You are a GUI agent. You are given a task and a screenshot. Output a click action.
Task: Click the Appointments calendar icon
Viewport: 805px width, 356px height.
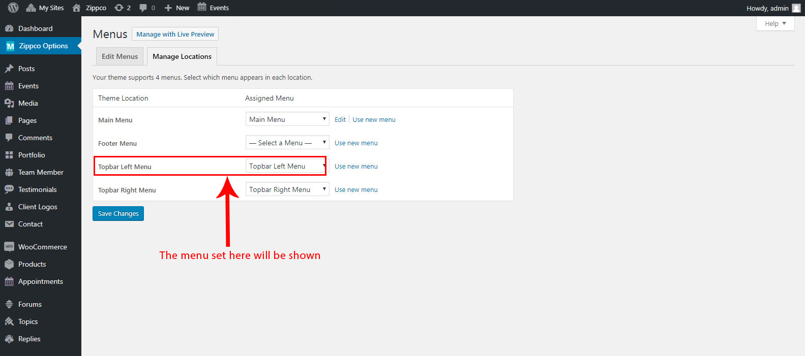pyautogui.click(x=9, y=281)
